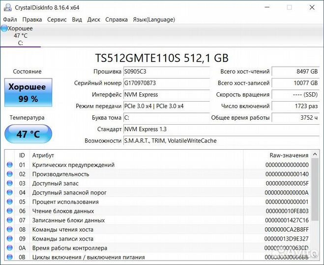The height and width of the screenshot is (265, 324).
Task: Click the 8497 GB host reads value
Action: (x=295, y=72)
